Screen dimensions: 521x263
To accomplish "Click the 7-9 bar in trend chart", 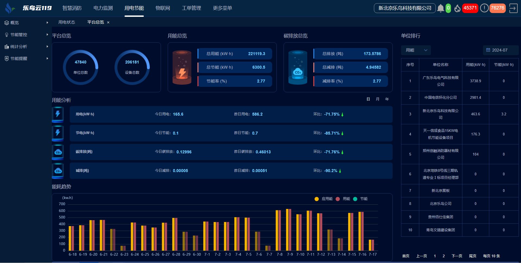I will pos(288,230).
